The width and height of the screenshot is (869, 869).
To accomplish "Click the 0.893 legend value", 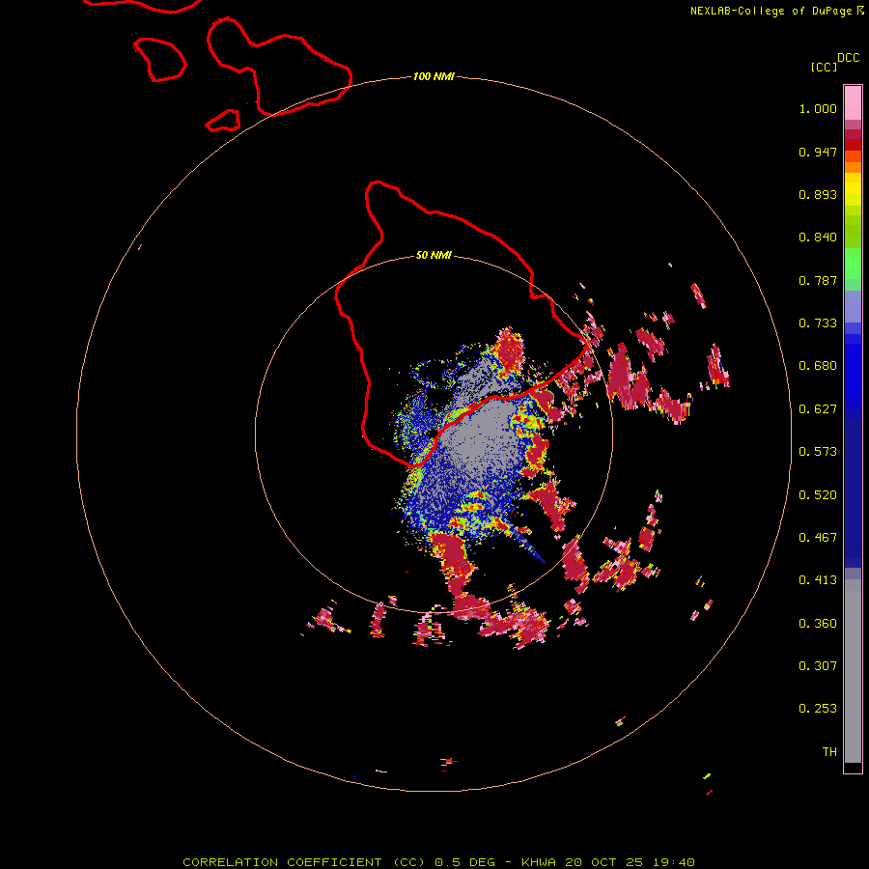I will 818,194.
